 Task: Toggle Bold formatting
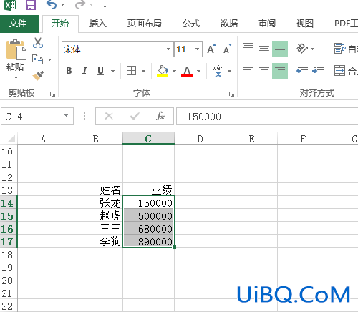(x=69, y=71)
